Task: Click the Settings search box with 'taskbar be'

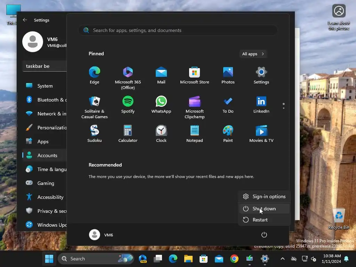Action: (x=45, y=66)
